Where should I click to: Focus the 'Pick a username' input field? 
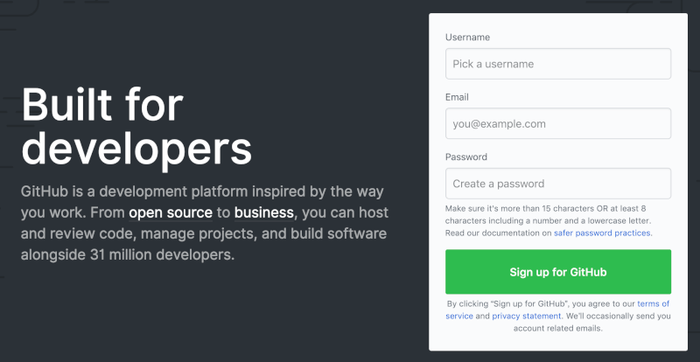point(558,64)
